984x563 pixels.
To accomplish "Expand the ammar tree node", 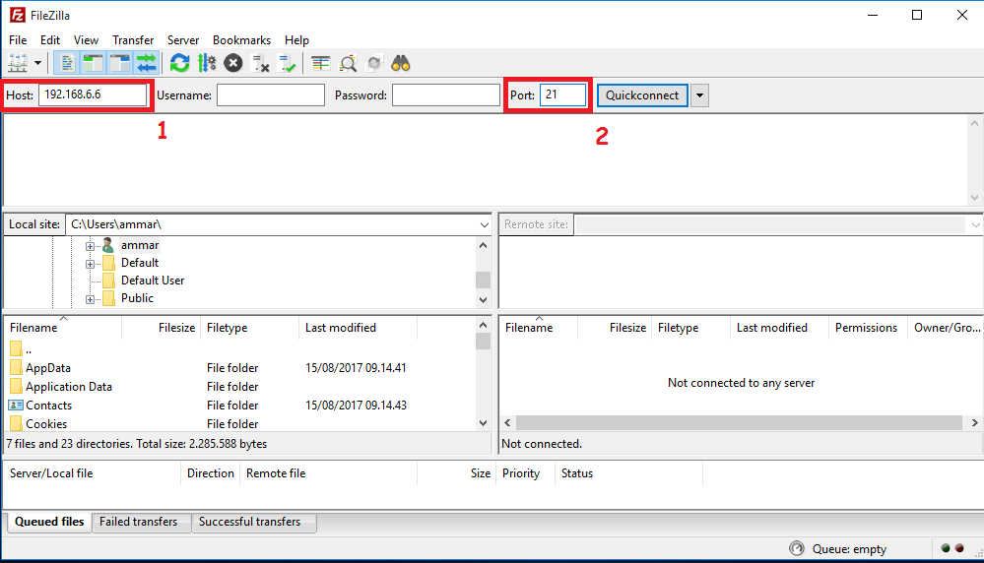I will pyautogui.click(x=91, y=246).
